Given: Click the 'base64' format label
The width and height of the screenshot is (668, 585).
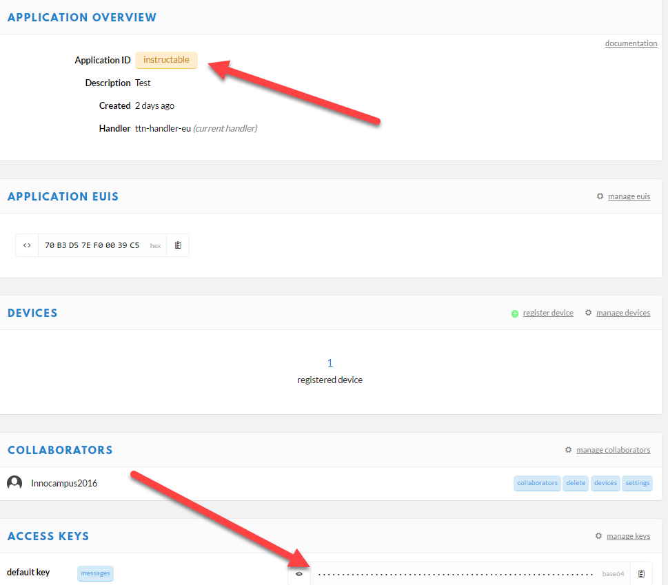Looking at the screenshot, I should point(613,574).
